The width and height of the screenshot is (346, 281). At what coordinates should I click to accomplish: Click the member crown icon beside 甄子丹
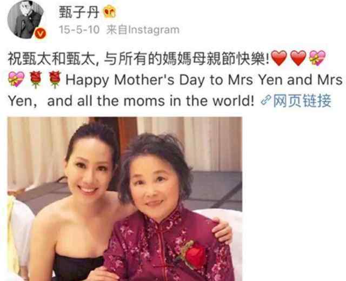(110, 12)
